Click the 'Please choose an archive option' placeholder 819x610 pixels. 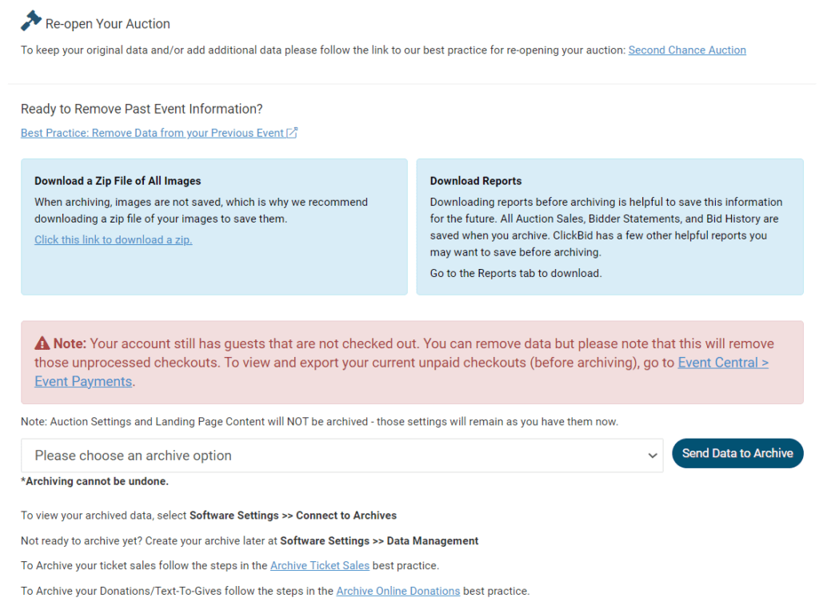(133, 455)
